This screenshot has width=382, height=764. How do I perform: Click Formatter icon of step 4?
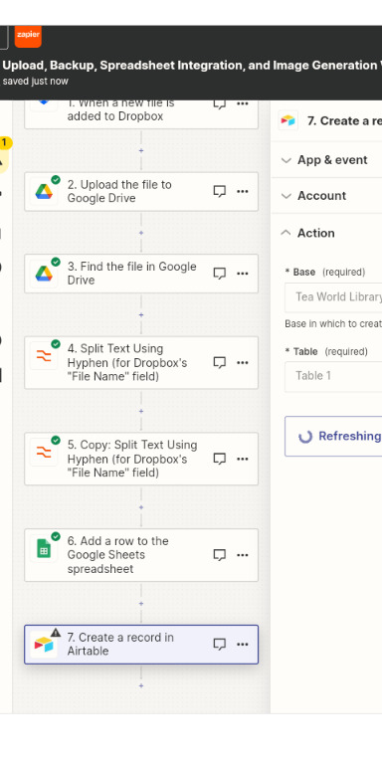coord(44,356)
